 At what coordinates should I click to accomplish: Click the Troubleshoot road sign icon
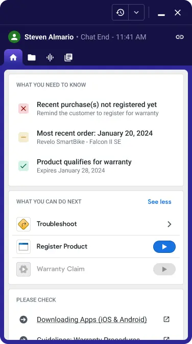(x=23, y=224)
